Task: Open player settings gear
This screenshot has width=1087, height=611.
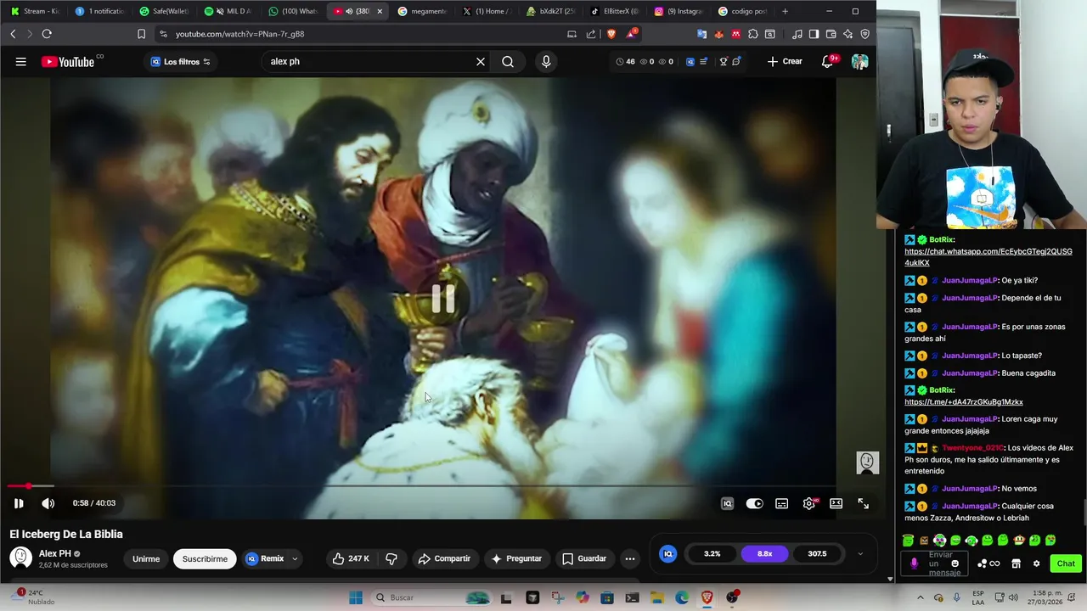Action: click(809, 503)
